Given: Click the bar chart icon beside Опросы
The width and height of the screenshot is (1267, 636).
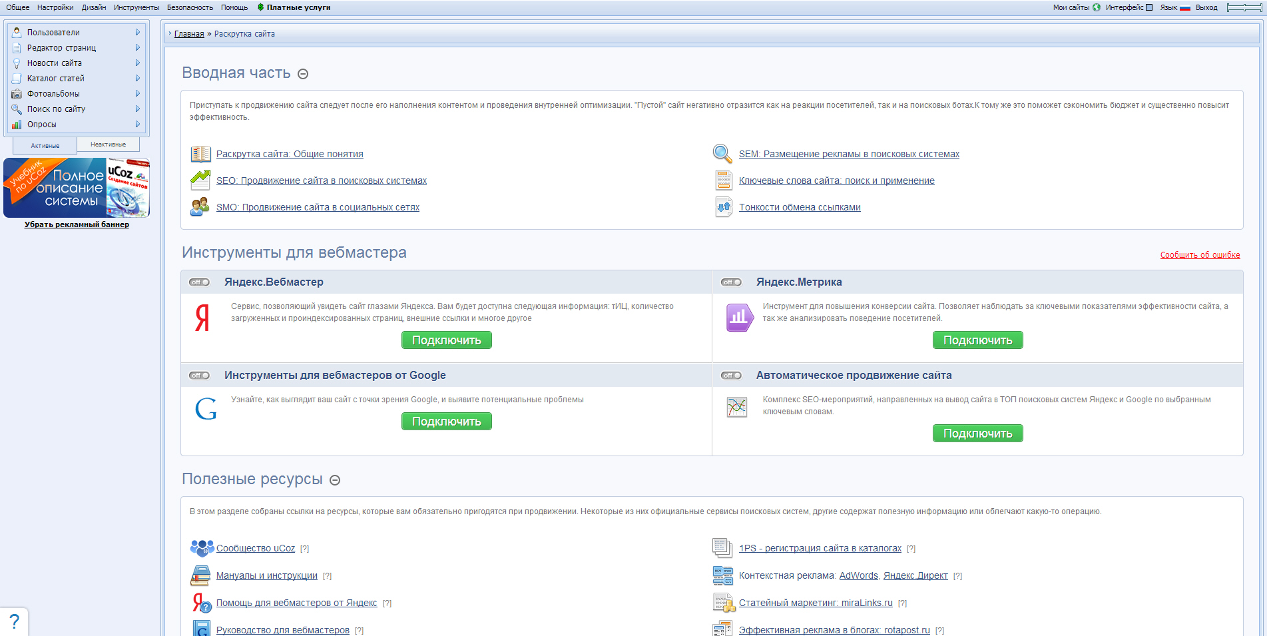Looking at the screenshot, I should pyautogui.click(x=17, y=124).
